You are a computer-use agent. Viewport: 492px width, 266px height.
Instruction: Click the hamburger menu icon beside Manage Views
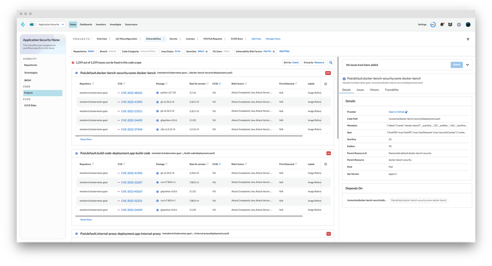coord(467,38)
